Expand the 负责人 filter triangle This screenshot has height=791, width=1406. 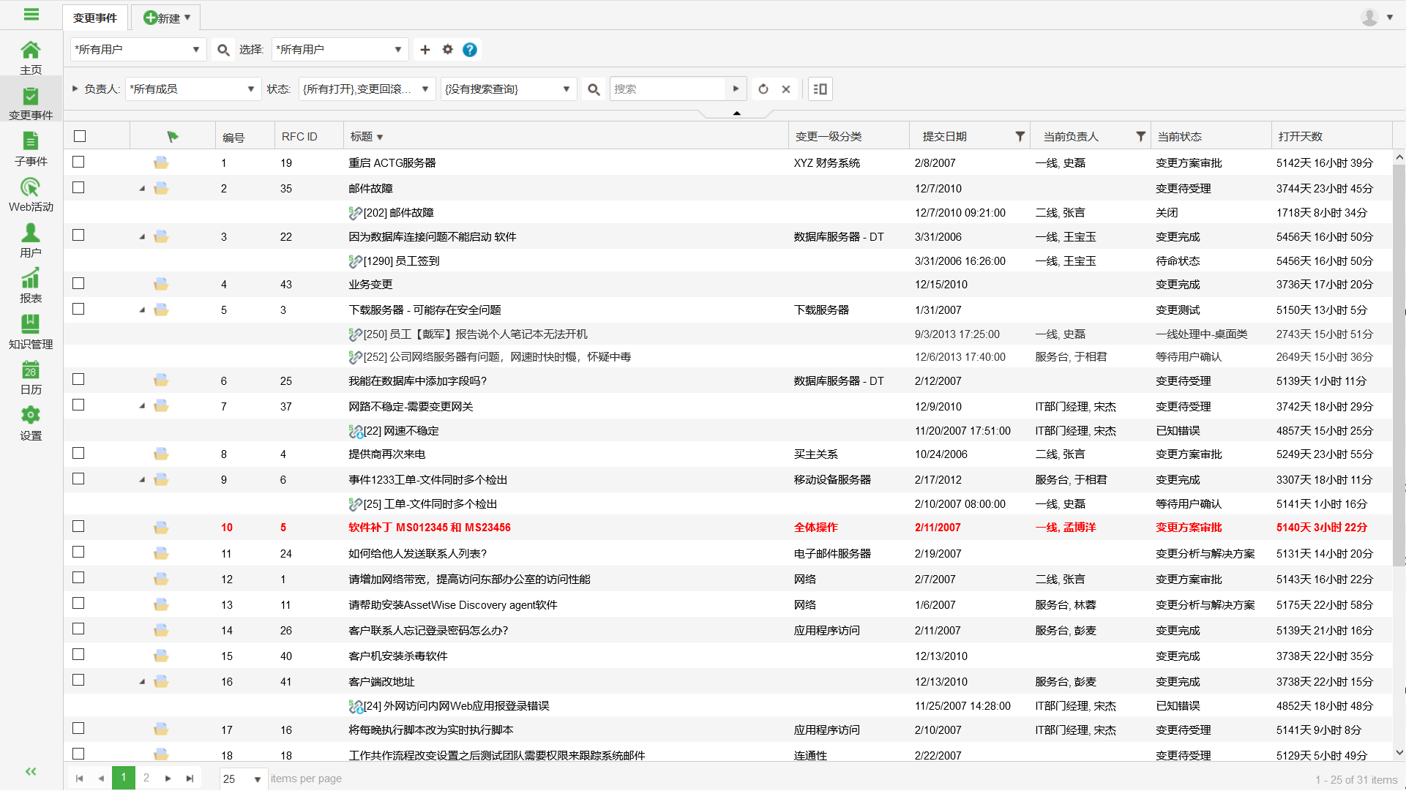pyautogui.click(x=75, y=89)
